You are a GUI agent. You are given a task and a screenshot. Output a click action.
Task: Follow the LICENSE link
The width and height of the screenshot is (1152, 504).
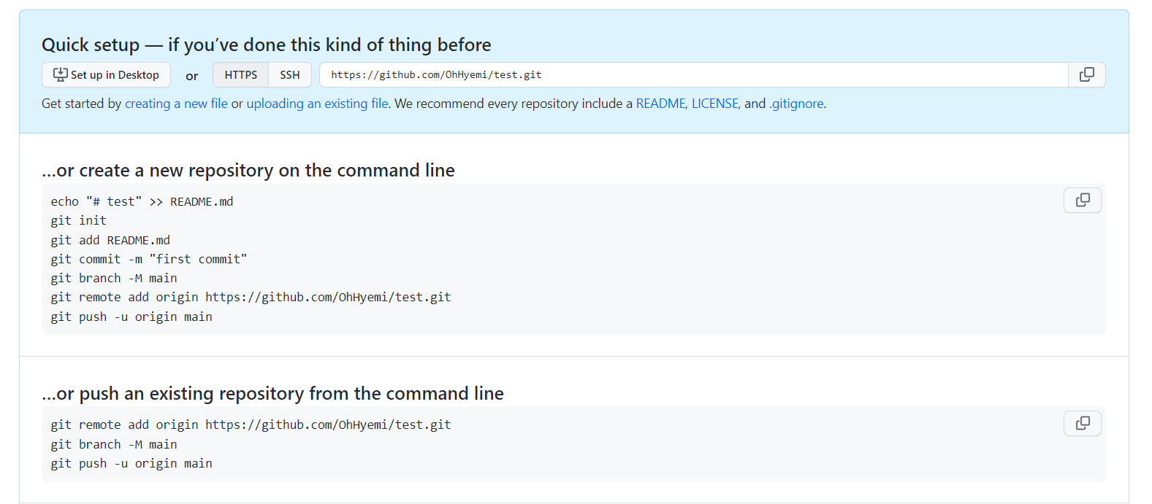715,104
